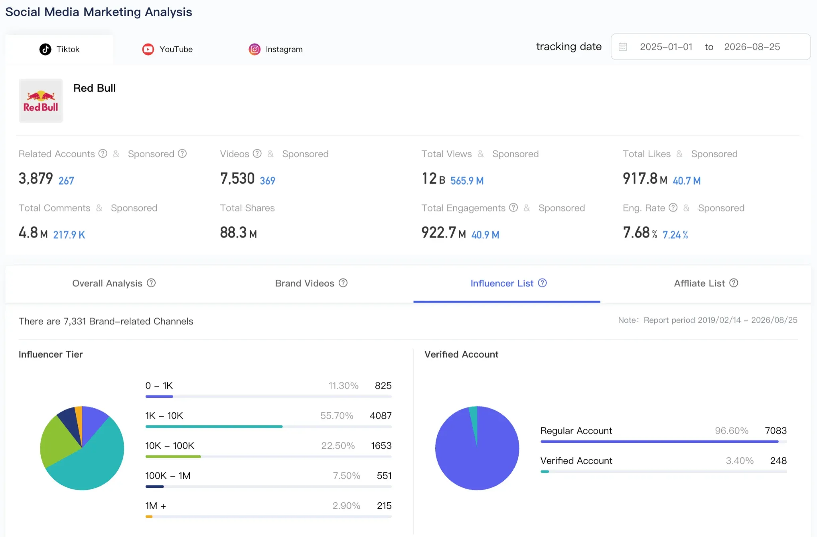
Task: Open the Related Accounts help icon
Action: 103,154
